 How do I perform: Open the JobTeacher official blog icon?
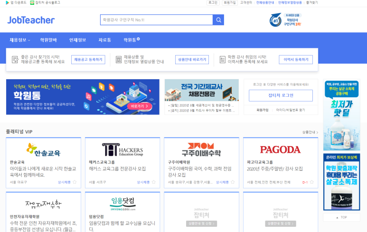pos(32,2)
